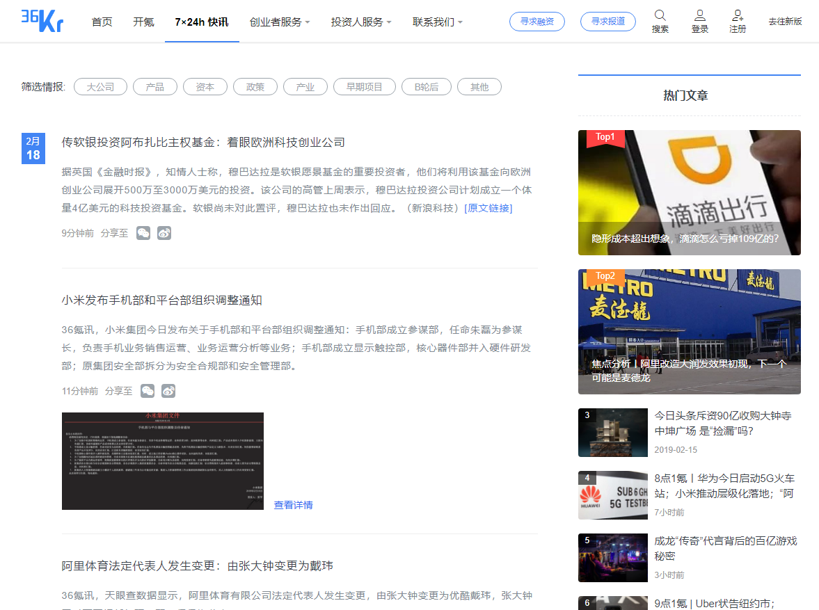
Task: Click 查看详情 under Xiaomi article
Action: [294, 505]
